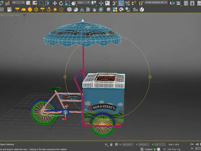Viewport: 201px width, 151px height.
Task: Toggle the Percent Snap button
Action: coord(127,3)
